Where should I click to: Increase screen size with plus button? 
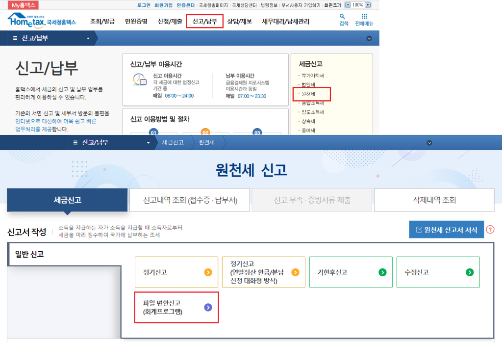point(368,5)
